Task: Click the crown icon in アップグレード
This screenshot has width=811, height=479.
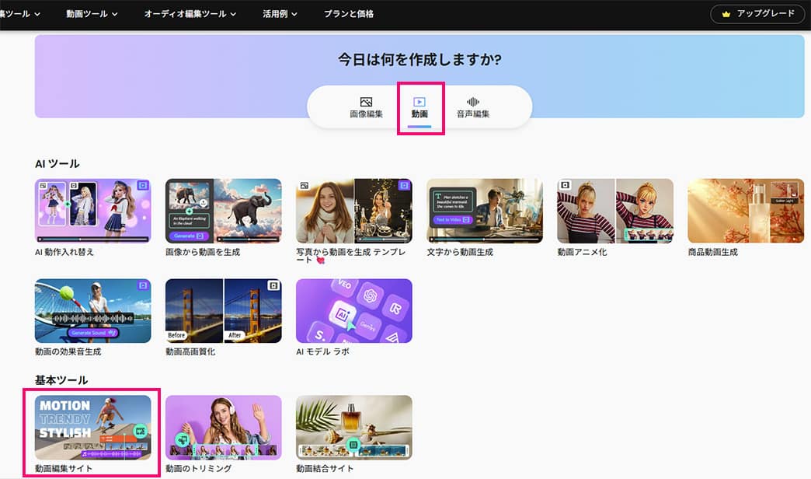Action: pos(726,14)
